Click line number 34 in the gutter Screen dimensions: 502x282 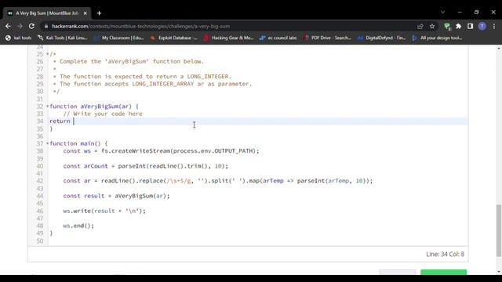click(x=40, y=121)
